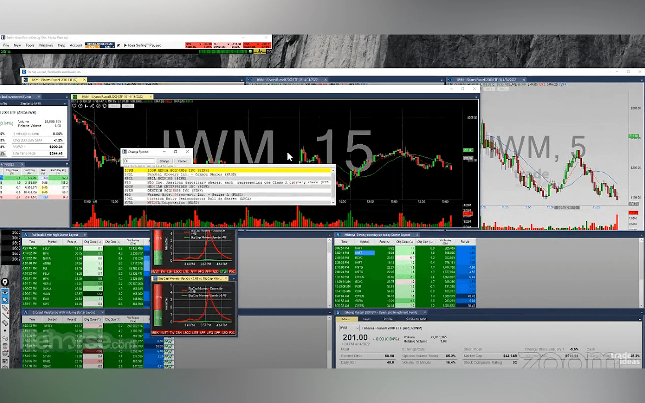Image resolution: width=645 pixels, height=403 pixels.
Task: Click the pencil draw icon on chart toolbar
Action: tap(92, 106)
